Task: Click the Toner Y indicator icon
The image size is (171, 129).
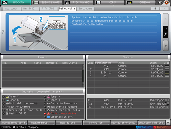Action: point(7,97)
